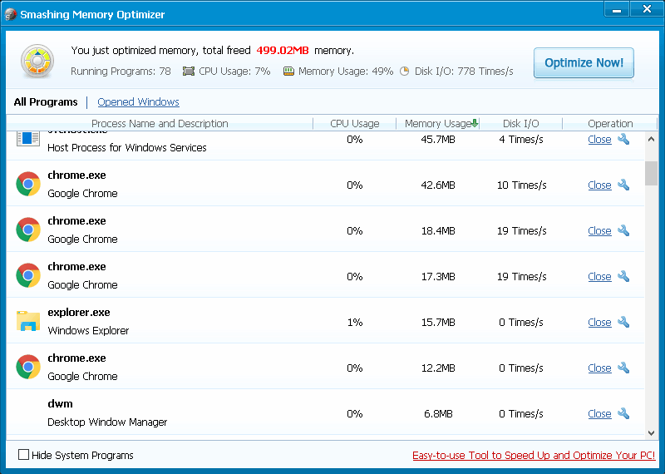Click the Optimize Now! button
Viewport: 665px width, 474px height.
tap(584, 63)
